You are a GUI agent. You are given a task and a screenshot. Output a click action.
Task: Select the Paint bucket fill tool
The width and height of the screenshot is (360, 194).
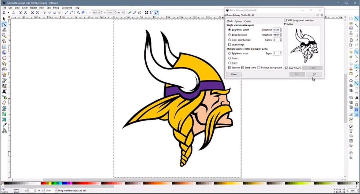[x=4, y=108]
